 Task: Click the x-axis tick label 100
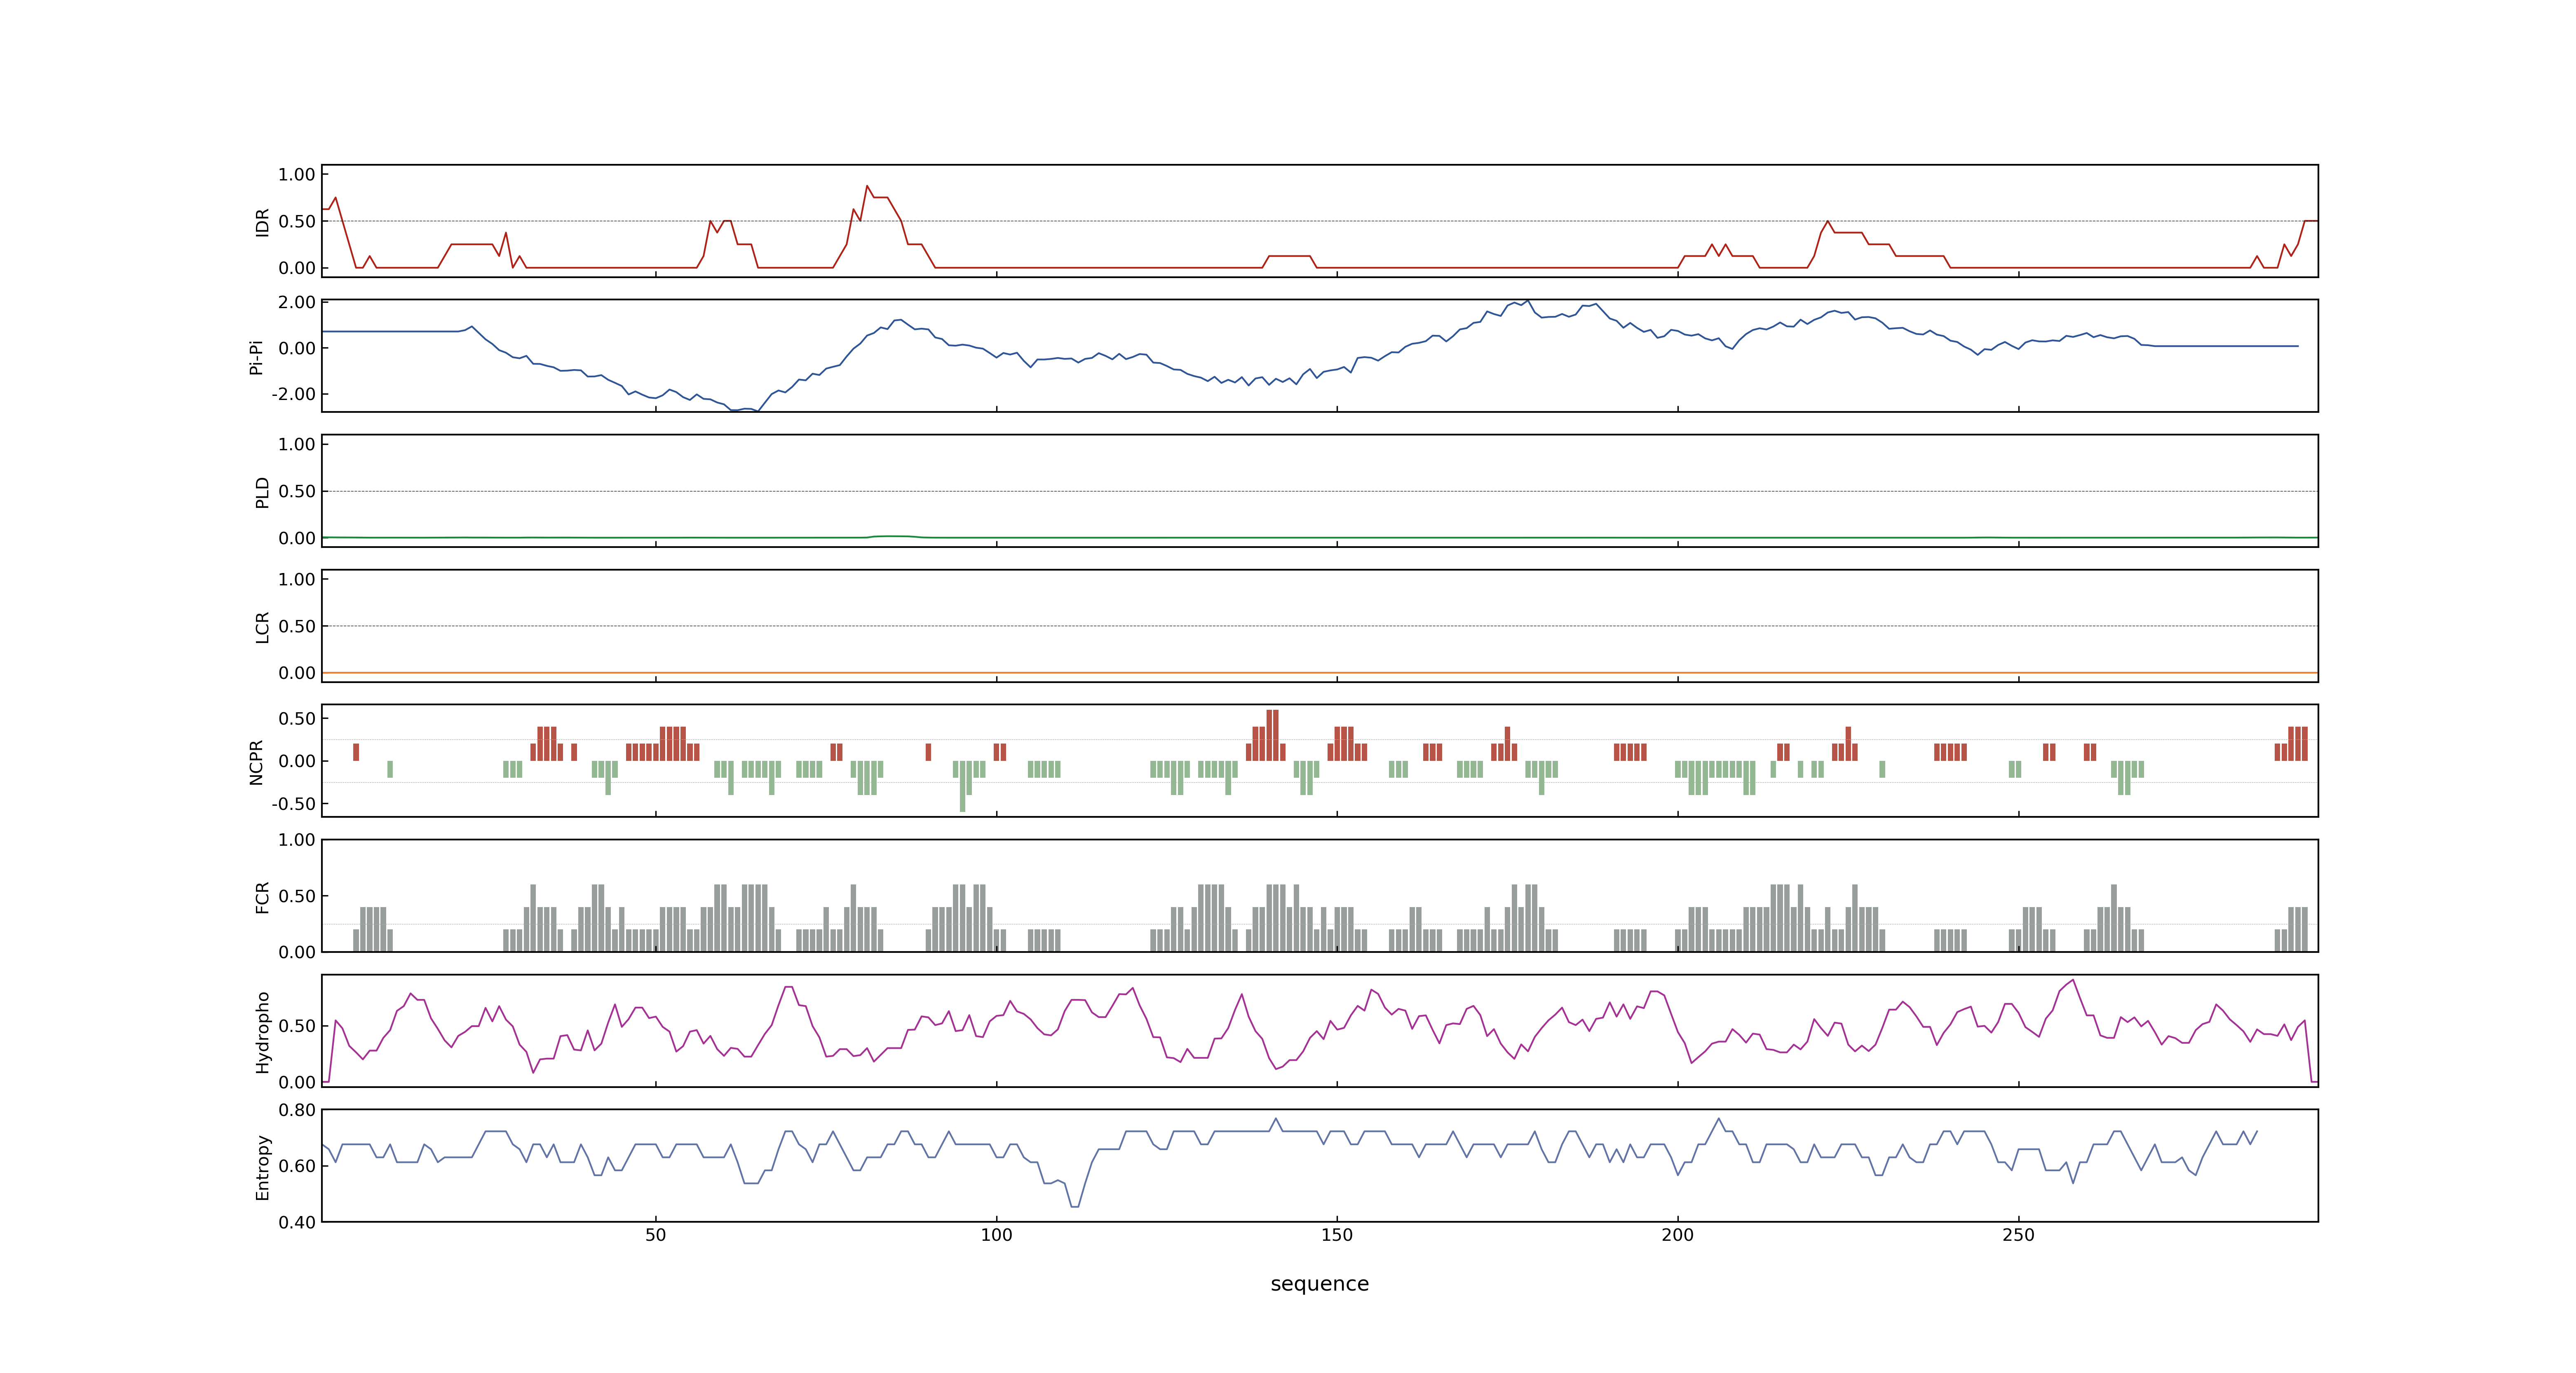[x=996, y=1235]
